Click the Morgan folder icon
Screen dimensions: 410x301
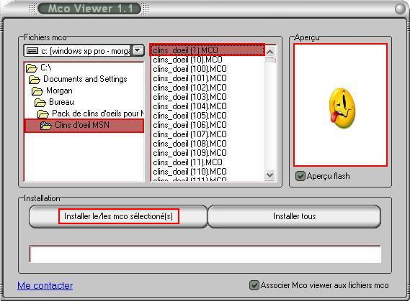(37, 91)
